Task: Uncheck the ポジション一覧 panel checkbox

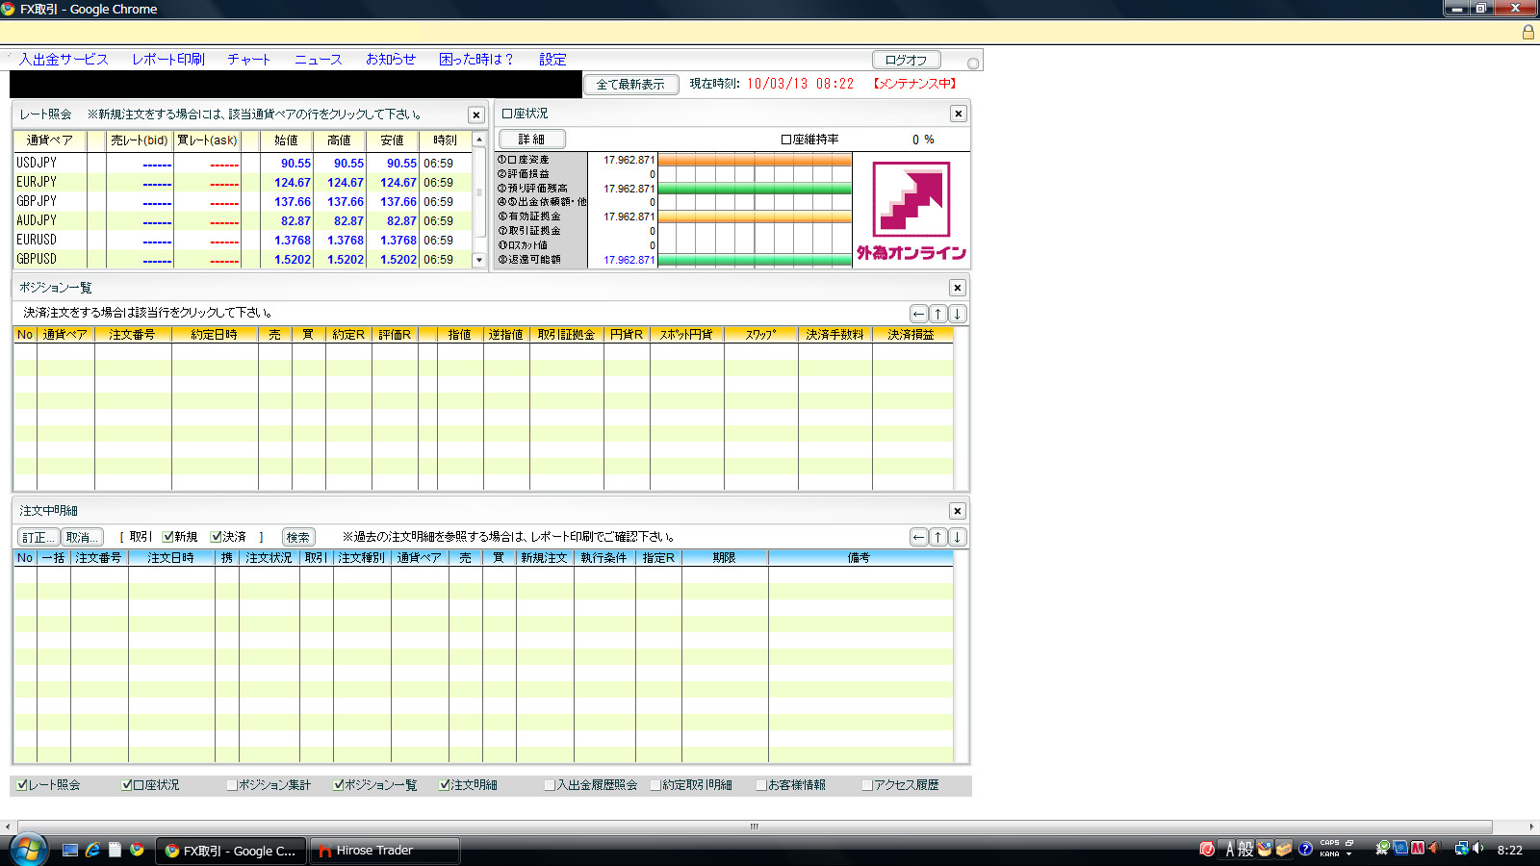Action: [339, 785]
